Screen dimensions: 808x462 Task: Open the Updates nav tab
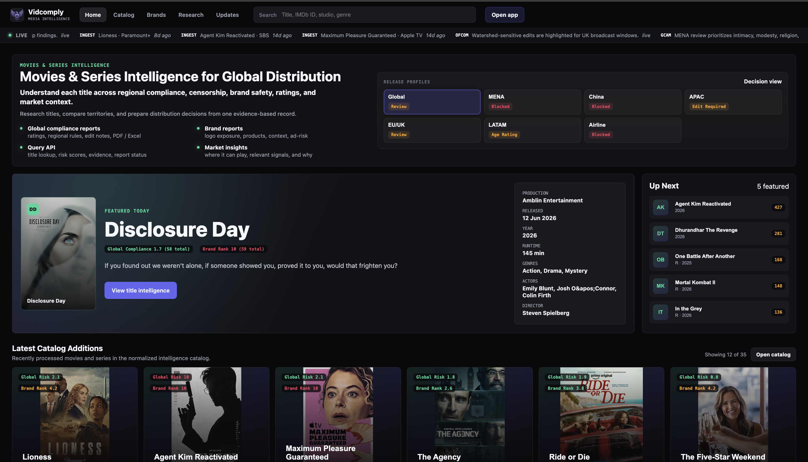click(227, 15)
